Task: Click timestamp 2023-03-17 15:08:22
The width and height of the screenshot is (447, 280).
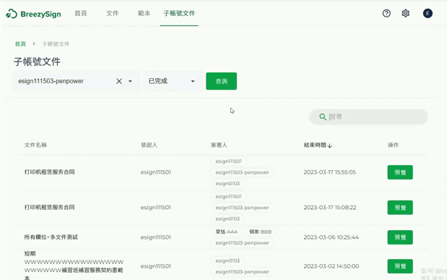Action: pos(330,208)
